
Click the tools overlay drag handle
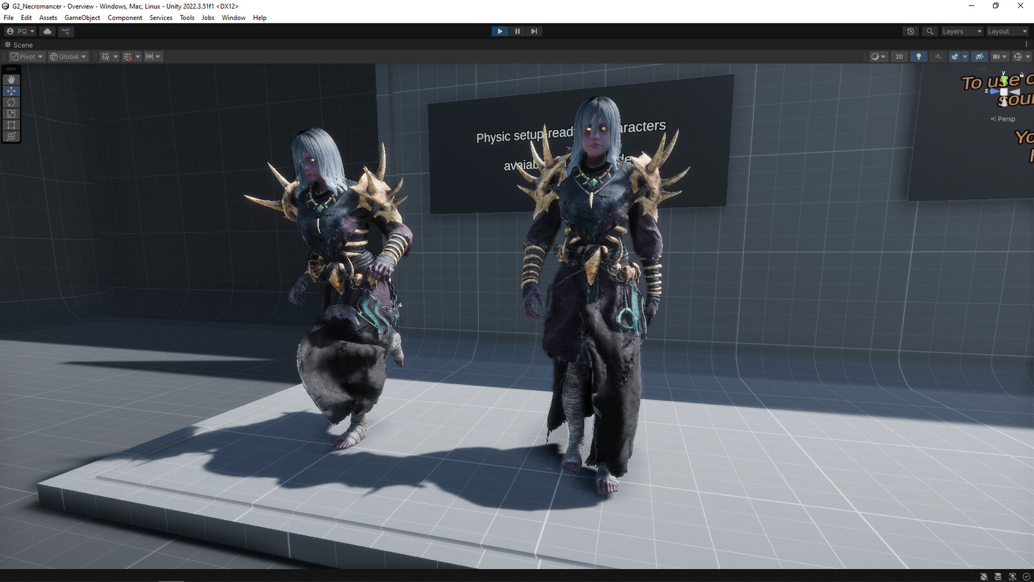tap(11, 69)
